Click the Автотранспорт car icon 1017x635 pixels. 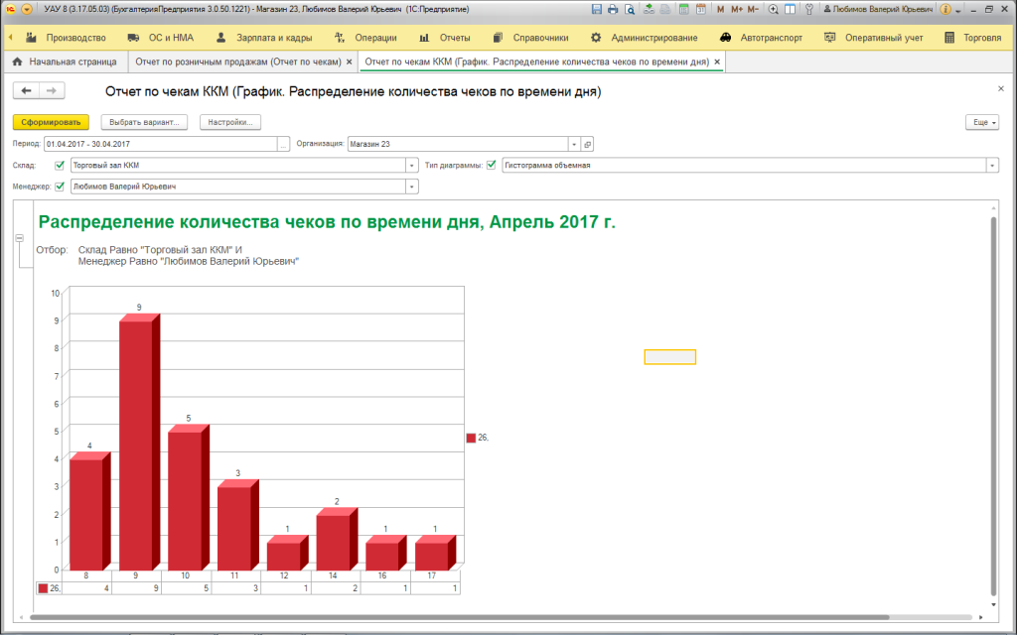(x=725, y=38)
